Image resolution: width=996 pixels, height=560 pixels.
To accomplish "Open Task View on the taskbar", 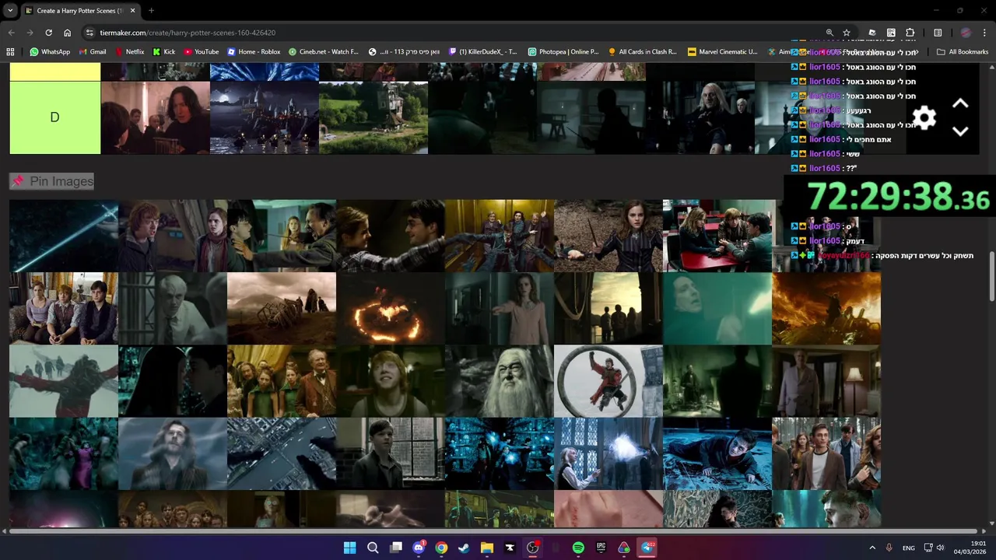I will pos(396,548).
